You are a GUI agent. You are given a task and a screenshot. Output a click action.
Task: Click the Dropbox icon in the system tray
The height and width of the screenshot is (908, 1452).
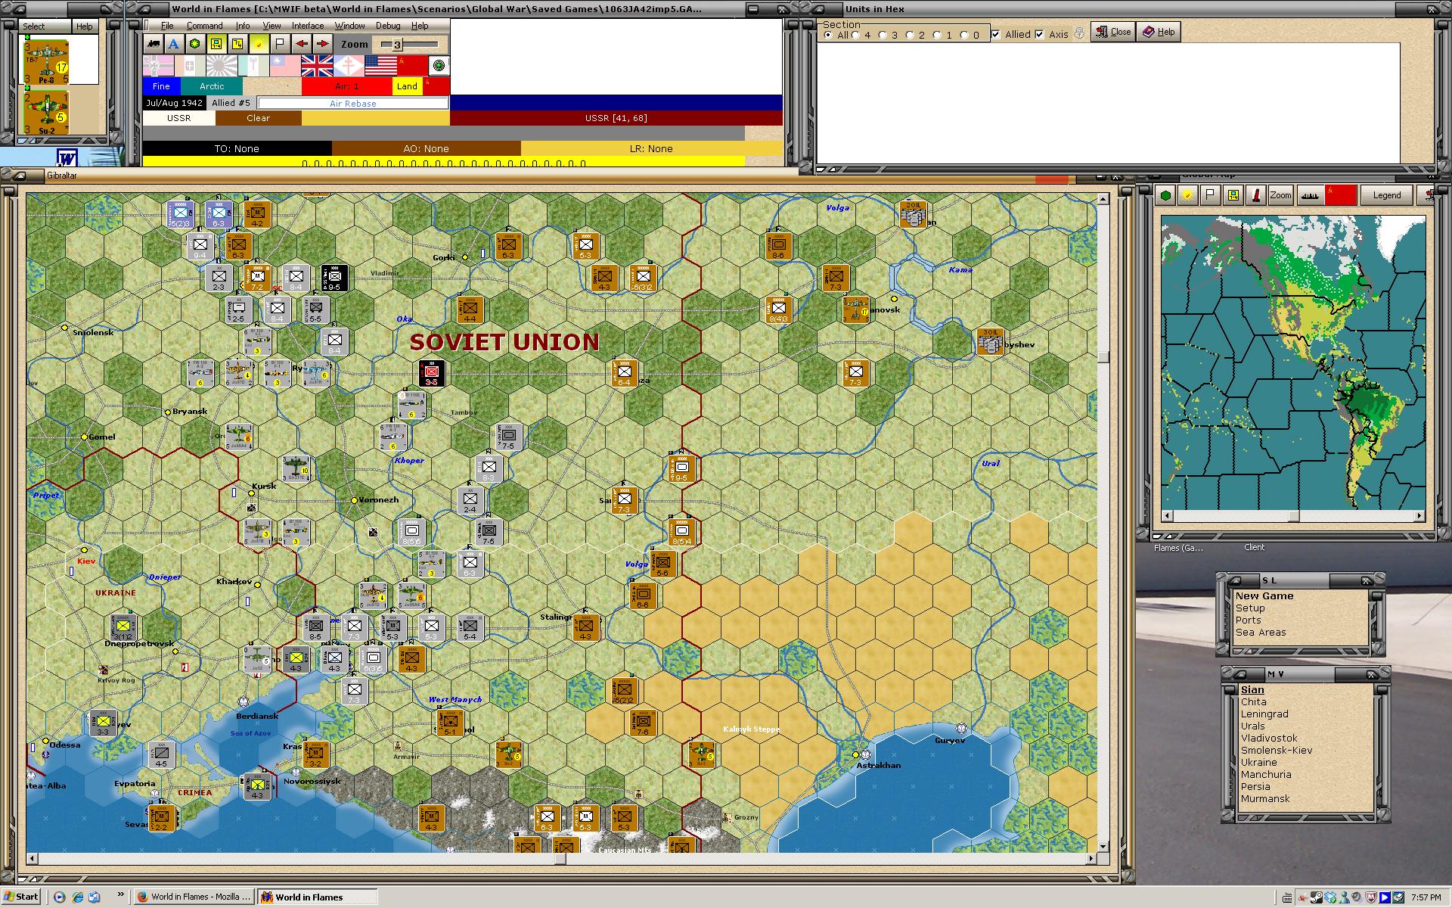click(1330, 897)
